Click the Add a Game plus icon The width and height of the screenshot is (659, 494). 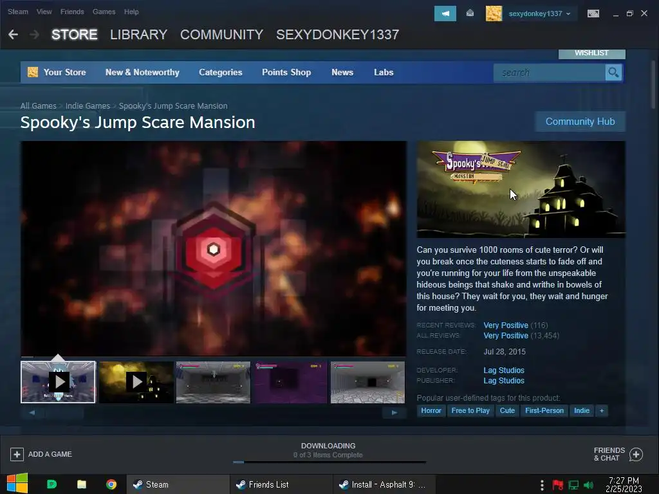[x=17, y=454]
